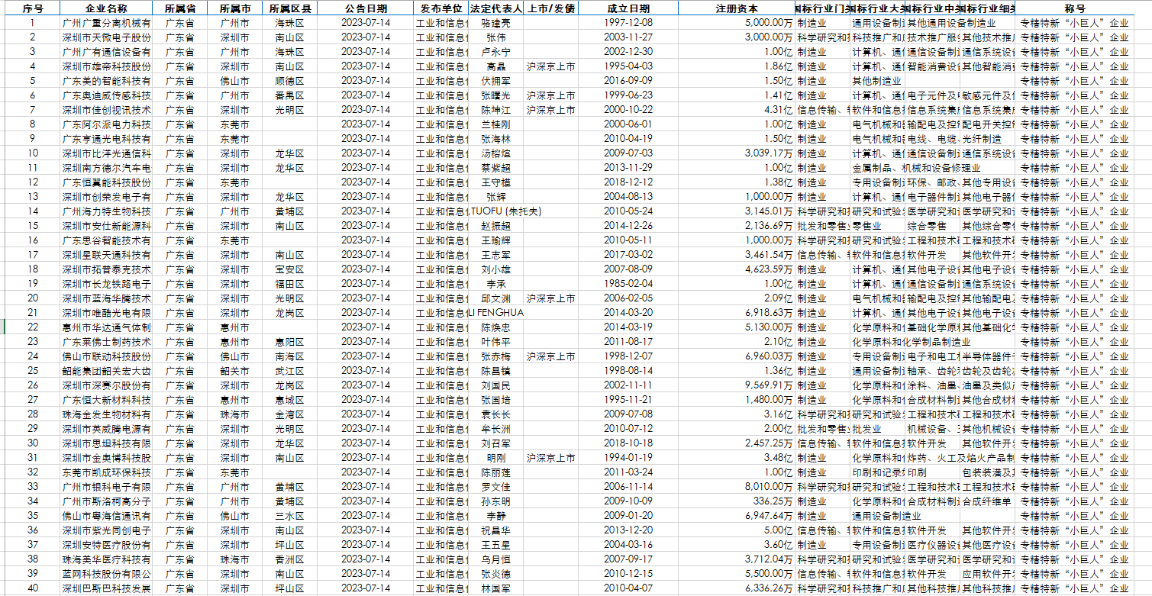1152x596 pixels.
Task: Select registered capital 5,000.00万
Action: tap(737, 23)
